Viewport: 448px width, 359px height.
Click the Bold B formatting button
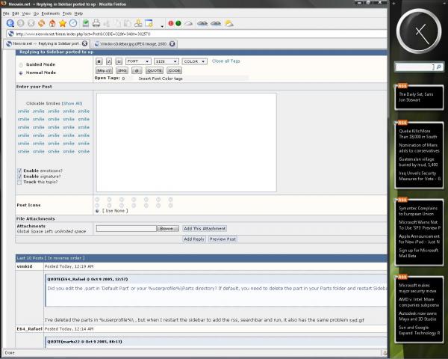tap(99, 61)
